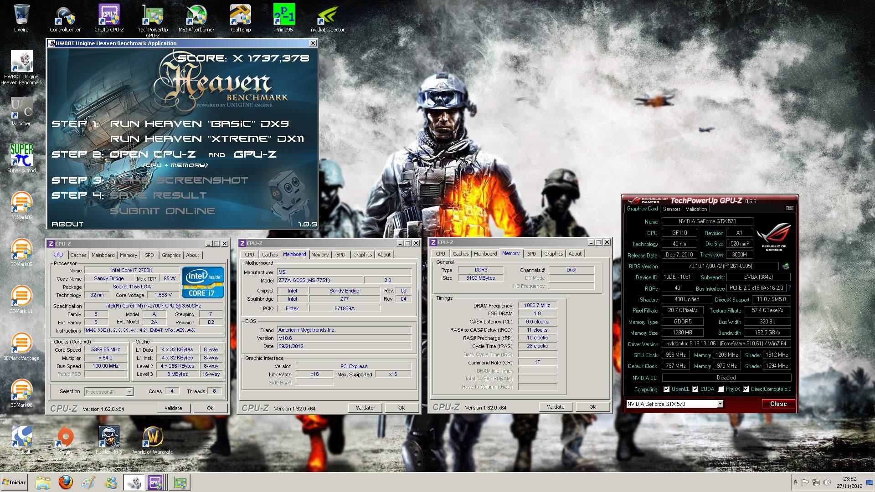Click Submit Online in Heaven app
The width and height of the screenshot is (875, 492).
[x=163, y=210]
